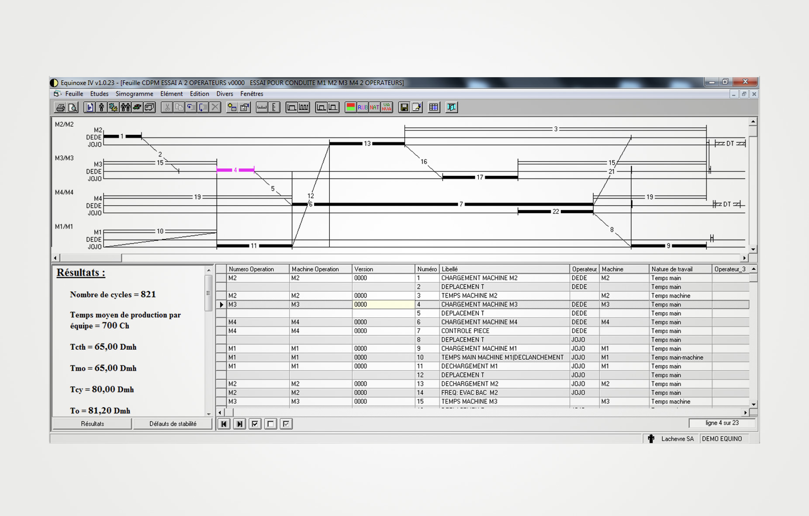
Task: Click the first checked checkbox button under table
Action: click(x=255, y=424)
